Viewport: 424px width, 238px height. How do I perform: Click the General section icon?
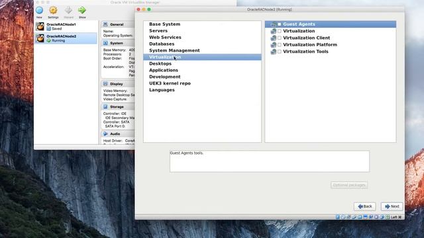(x=105, y=24)
